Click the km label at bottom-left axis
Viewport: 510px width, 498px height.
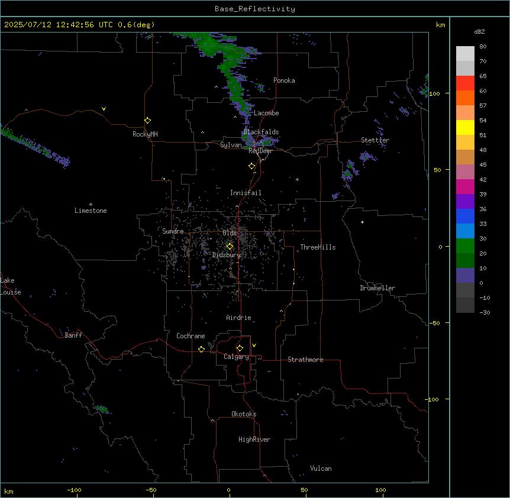(x=9, y=491)
